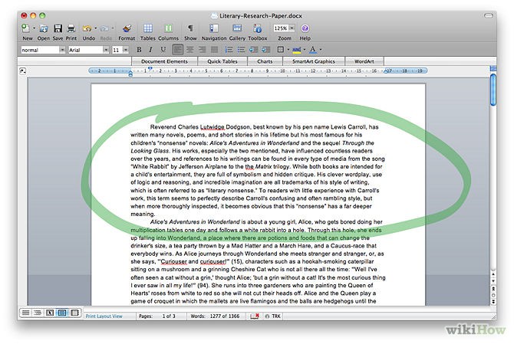514x344 pixels.
Task: Open the font size dropdown
Action: [126, 50]
